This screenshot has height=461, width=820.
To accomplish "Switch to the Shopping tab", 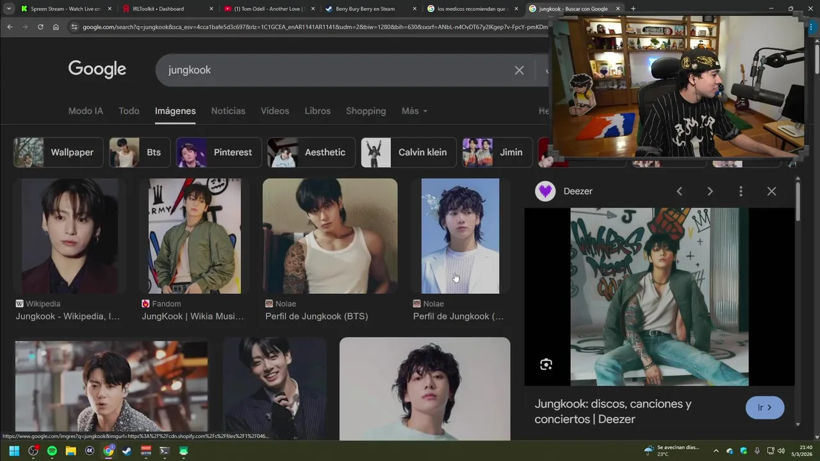I will [x=366, y=111].
